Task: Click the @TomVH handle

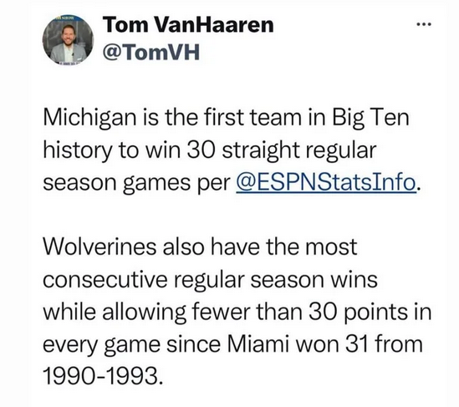Action: [x=151, y=53]
